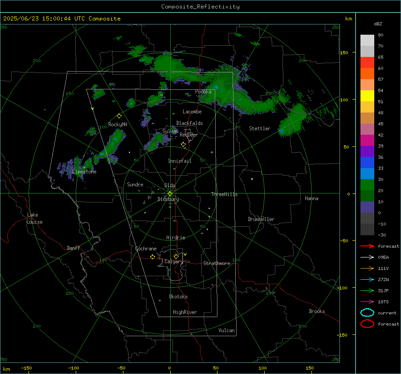The width and height of the screenshot is (401, 374).
Task: Click the Brooks city label
Action: coord(317,311)
